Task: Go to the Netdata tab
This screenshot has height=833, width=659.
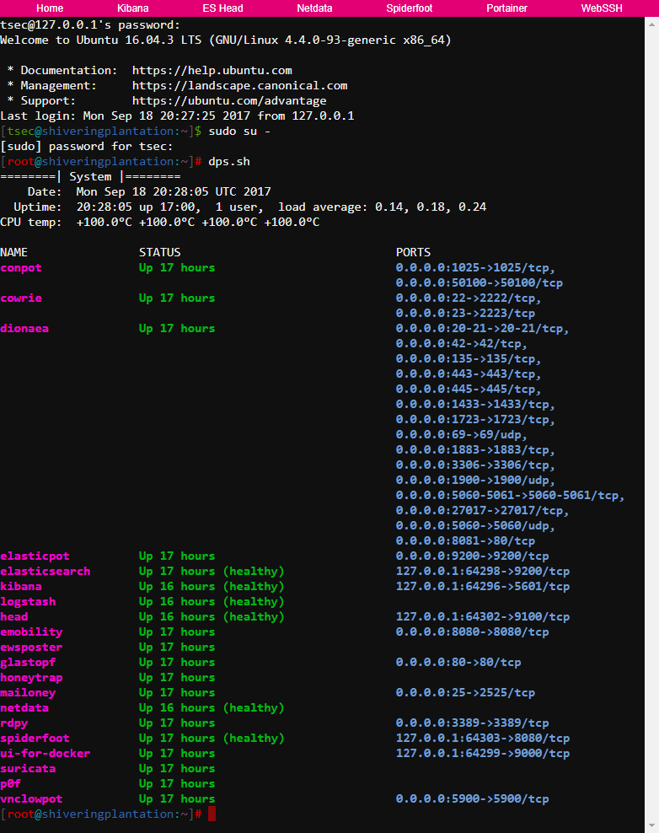Action: 314,8
